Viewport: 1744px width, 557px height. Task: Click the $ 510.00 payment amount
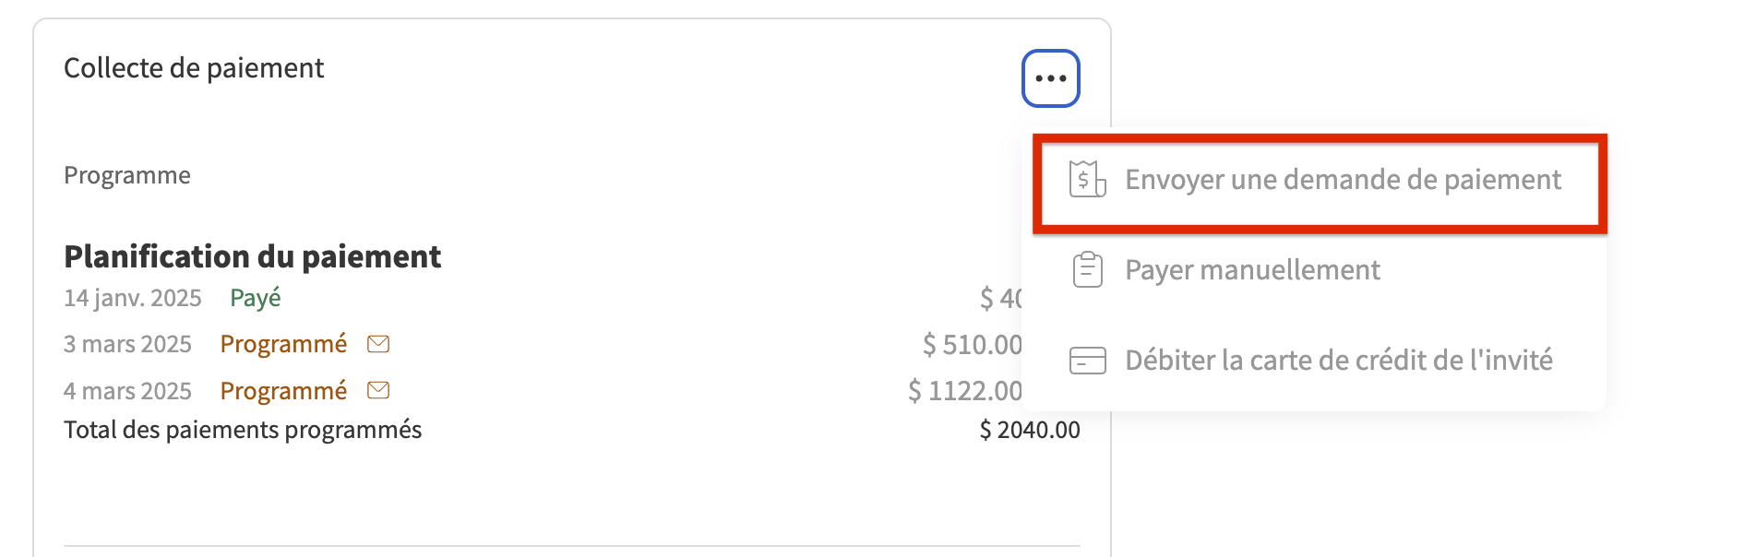pos(972,344)
